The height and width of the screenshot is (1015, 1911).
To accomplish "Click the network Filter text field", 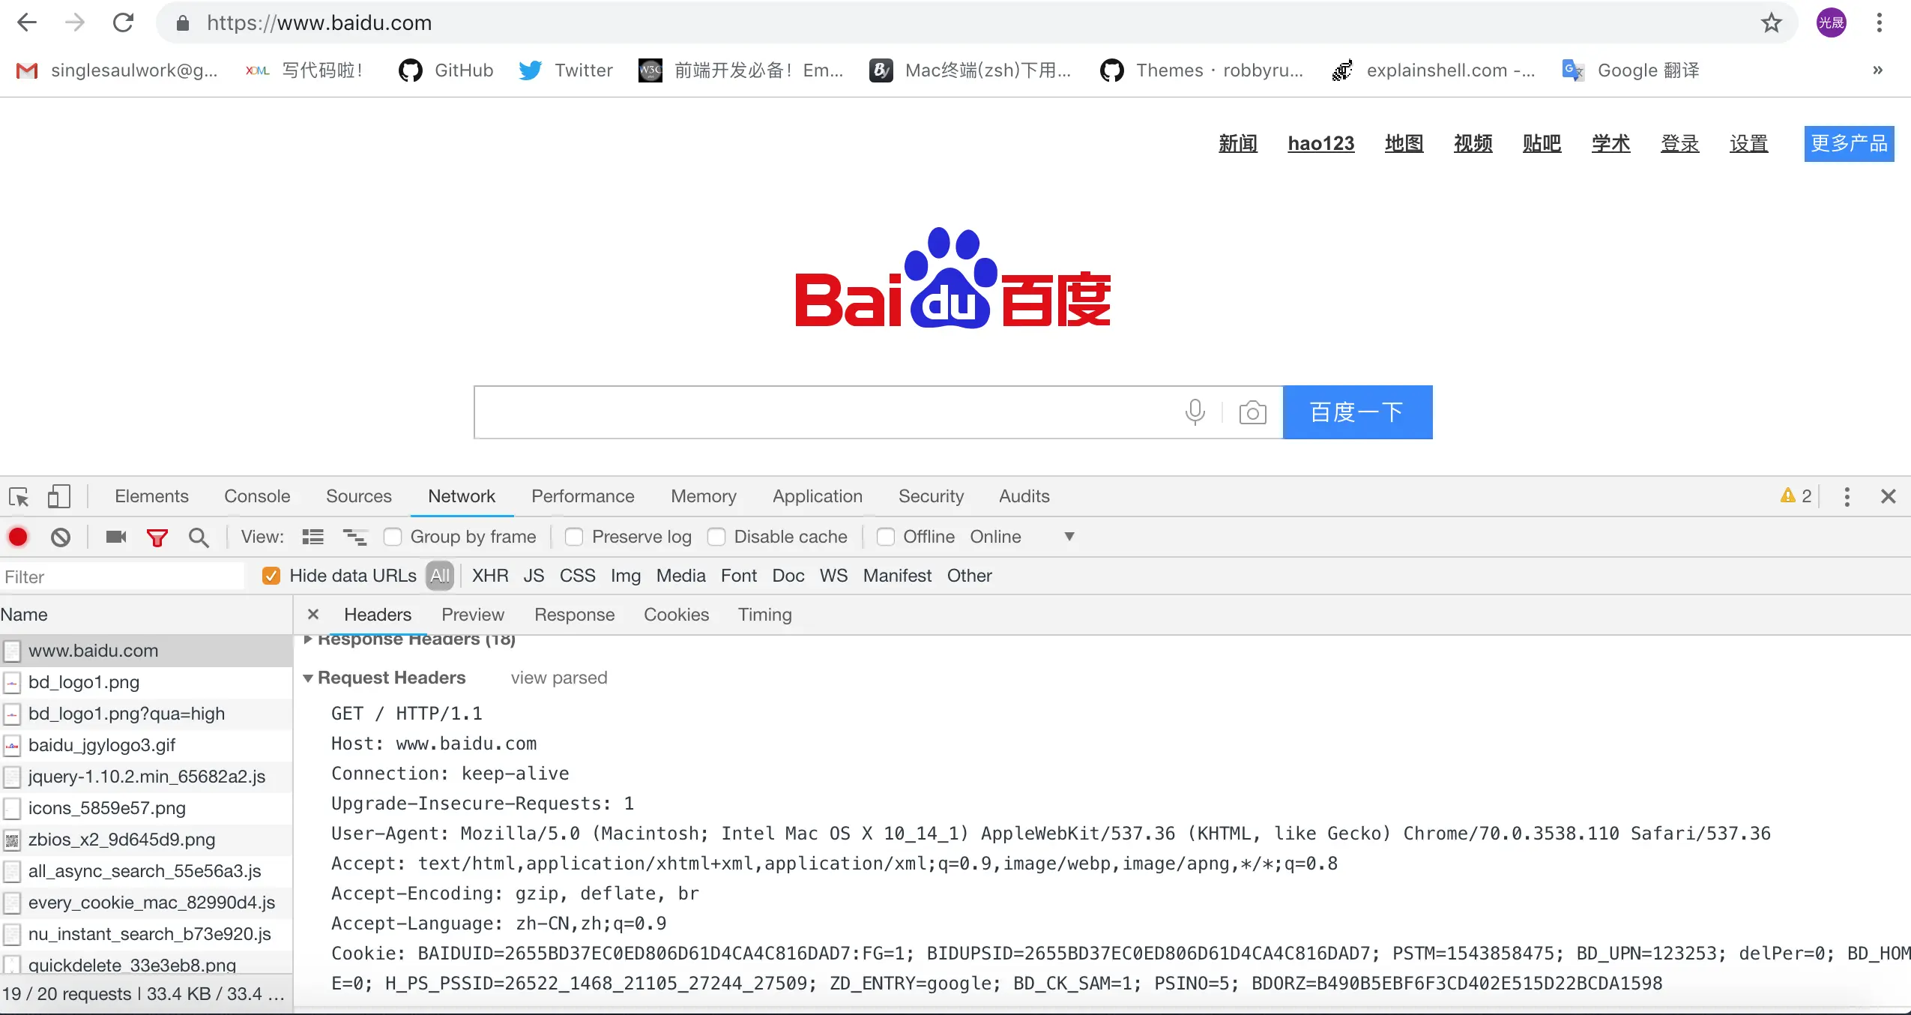I will (120, 576).
